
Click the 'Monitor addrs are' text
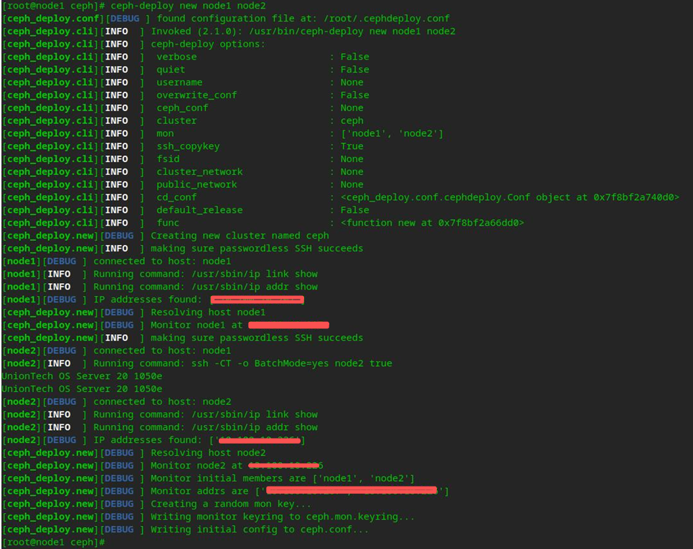[199, 492]
